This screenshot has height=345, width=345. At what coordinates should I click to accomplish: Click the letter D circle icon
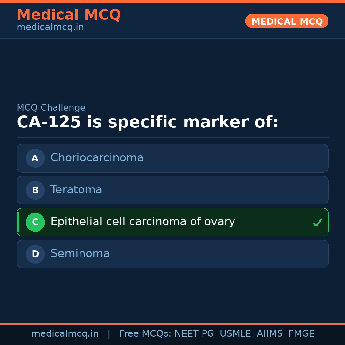coord(35,254)
